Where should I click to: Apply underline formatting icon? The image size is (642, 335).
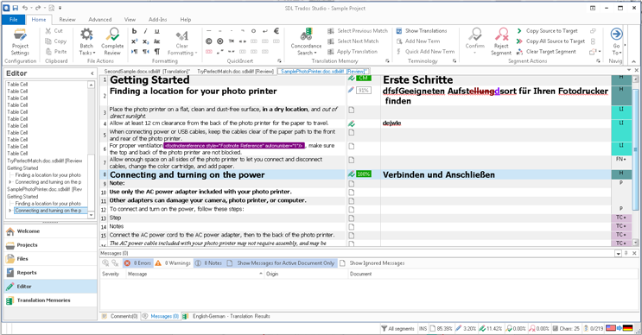point(156,31)
